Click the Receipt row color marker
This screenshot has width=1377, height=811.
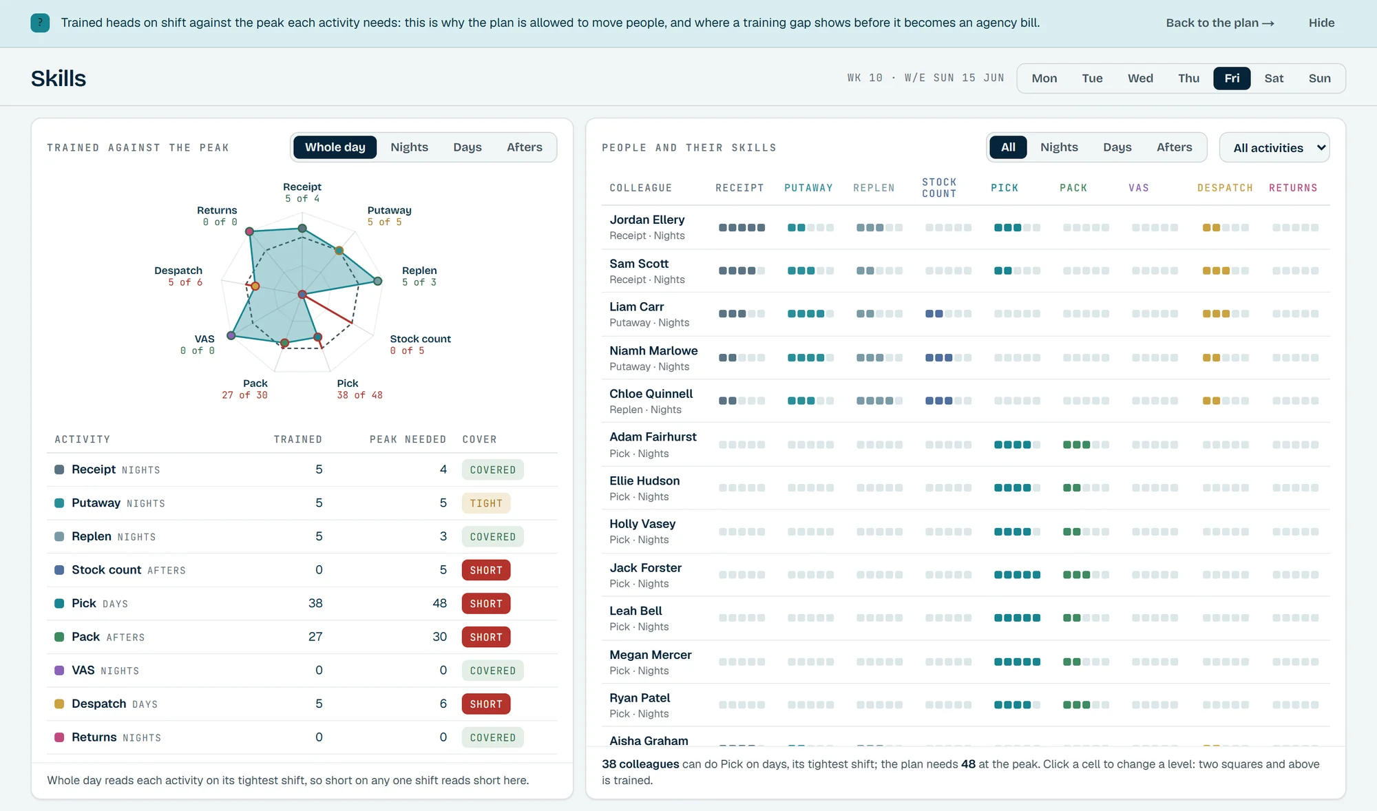coord(59,470)
